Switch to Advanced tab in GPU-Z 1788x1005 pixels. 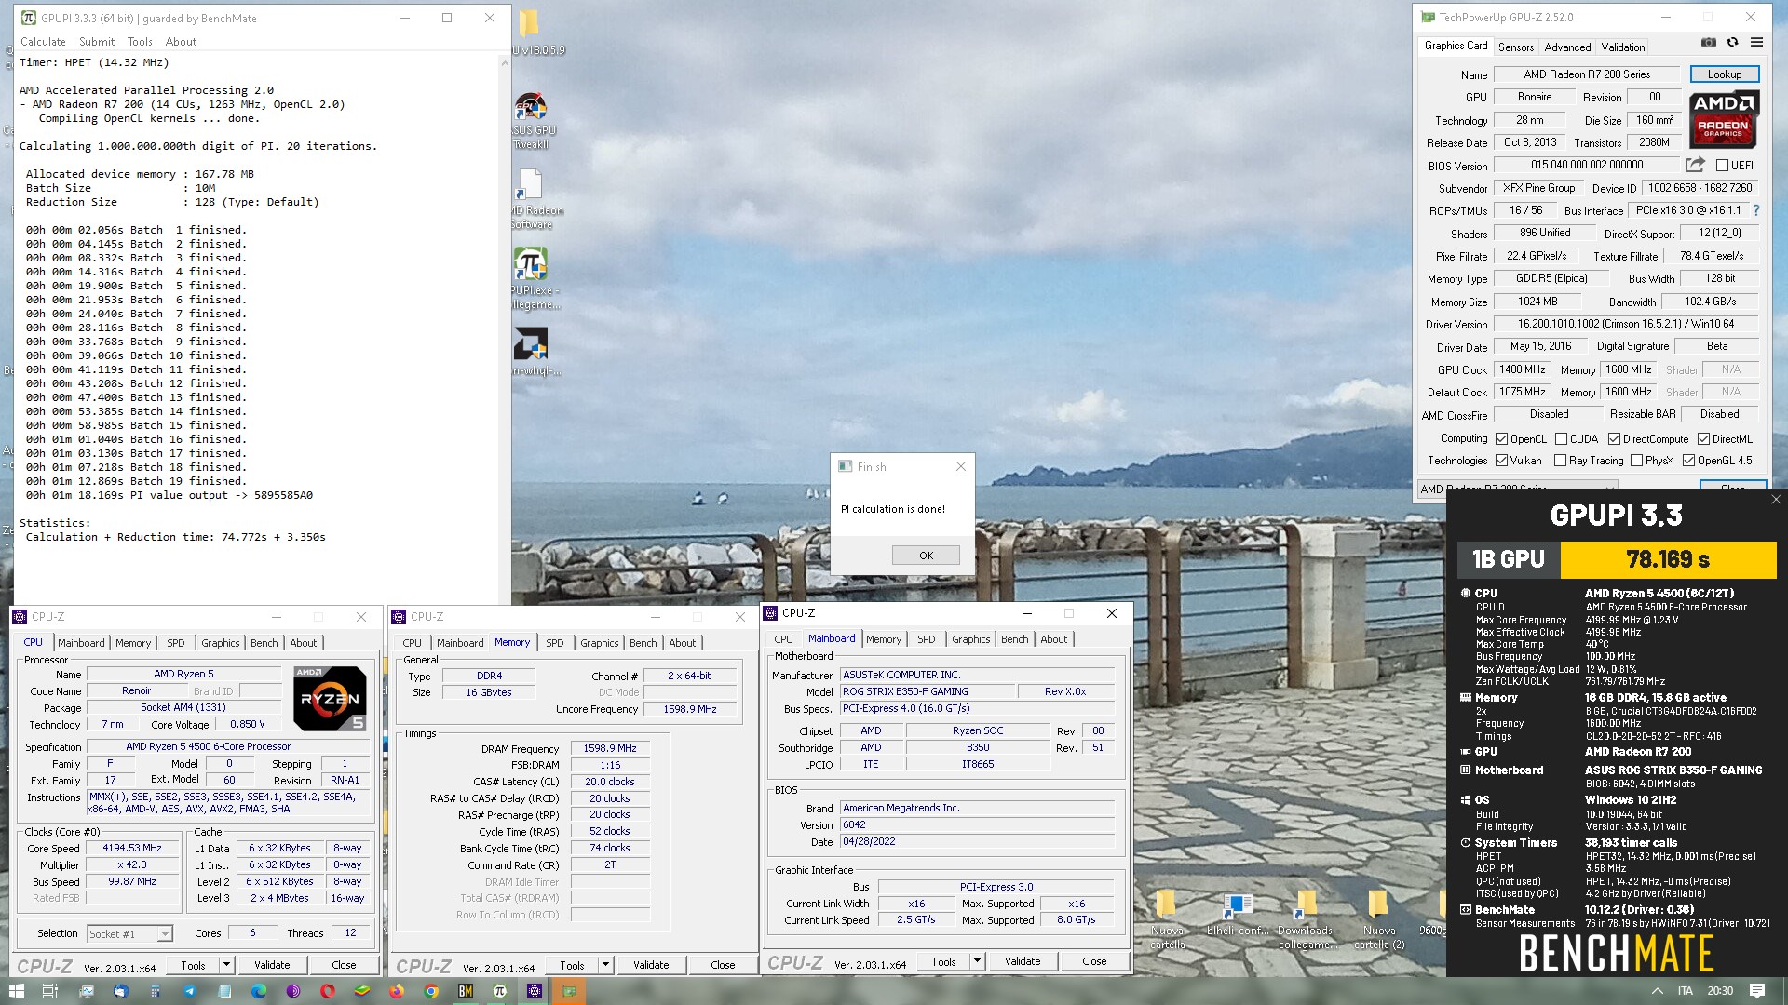click(x=1567, y=47)
